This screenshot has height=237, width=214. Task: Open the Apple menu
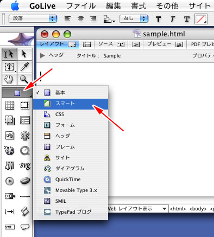15,6
